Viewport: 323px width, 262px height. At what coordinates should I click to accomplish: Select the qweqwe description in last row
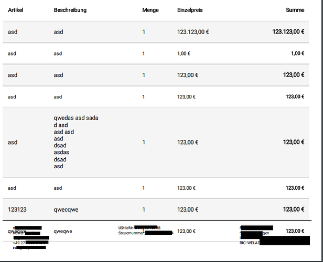pyautogui.click(x=63, y=231)
